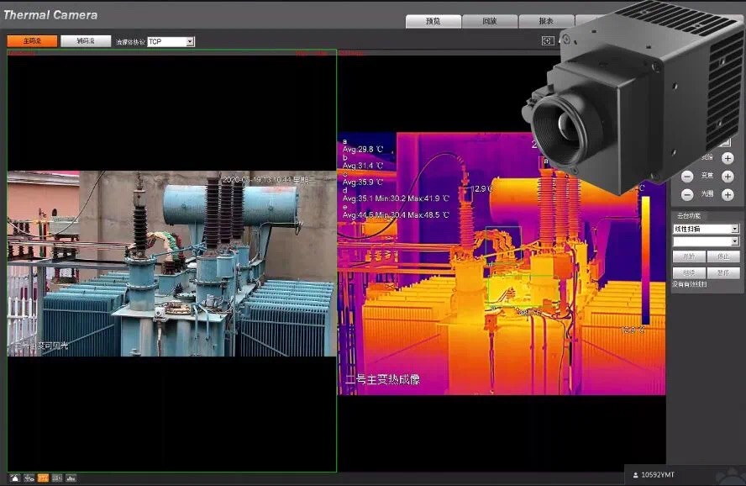The image size is (746, 486).
Task: Click the fifth chart-like icon in bottom bar
Action: tap(71, 478)
